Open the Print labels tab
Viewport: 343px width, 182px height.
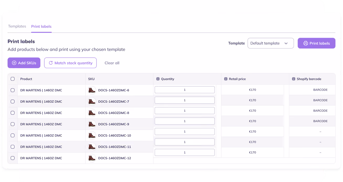point(41,26)
